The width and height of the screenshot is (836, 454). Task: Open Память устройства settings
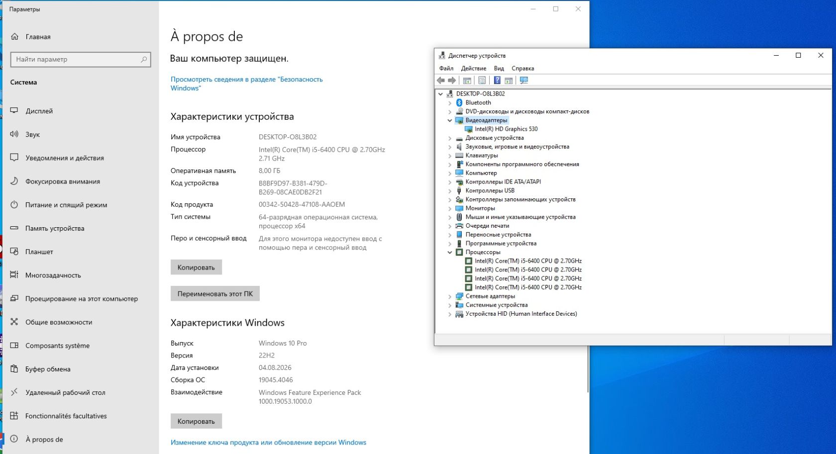55,228
